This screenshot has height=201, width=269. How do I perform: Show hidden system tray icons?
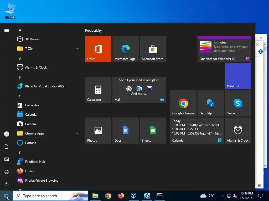click(x=222, y=196)
